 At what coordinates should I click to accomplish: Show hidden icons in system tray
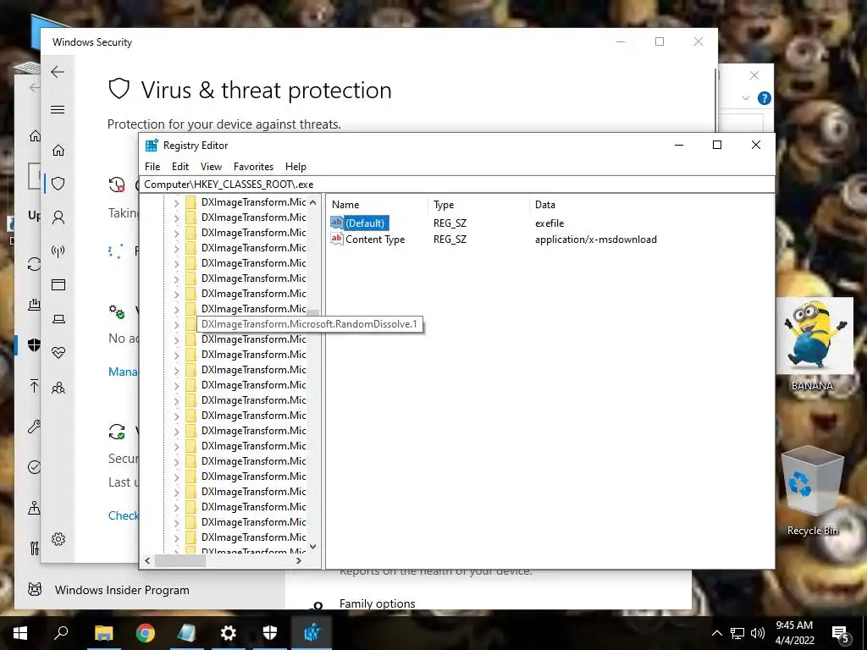[716, 633]
